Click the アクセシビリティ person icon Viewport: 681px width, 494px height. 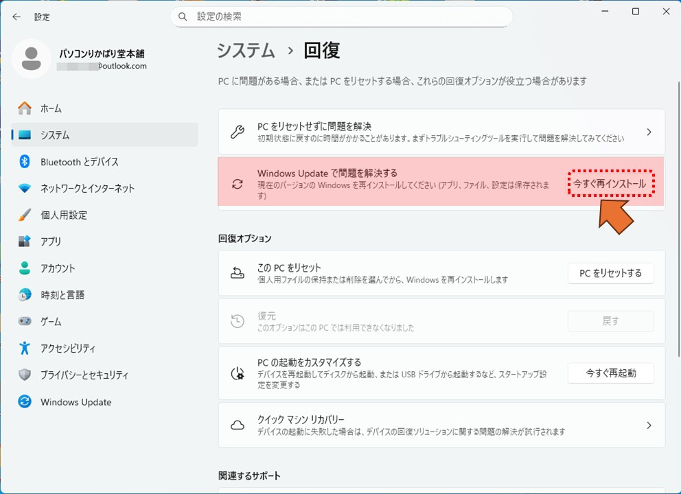coord(25,349)
